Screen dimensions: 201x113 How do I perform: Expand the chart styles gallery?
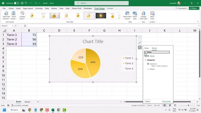coord(119,18)
